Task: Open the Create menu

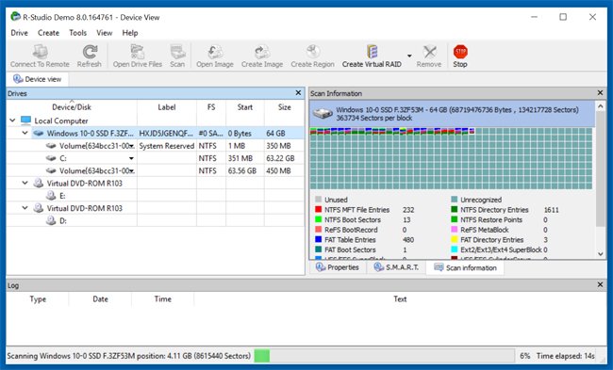Action: pos(48,33)
